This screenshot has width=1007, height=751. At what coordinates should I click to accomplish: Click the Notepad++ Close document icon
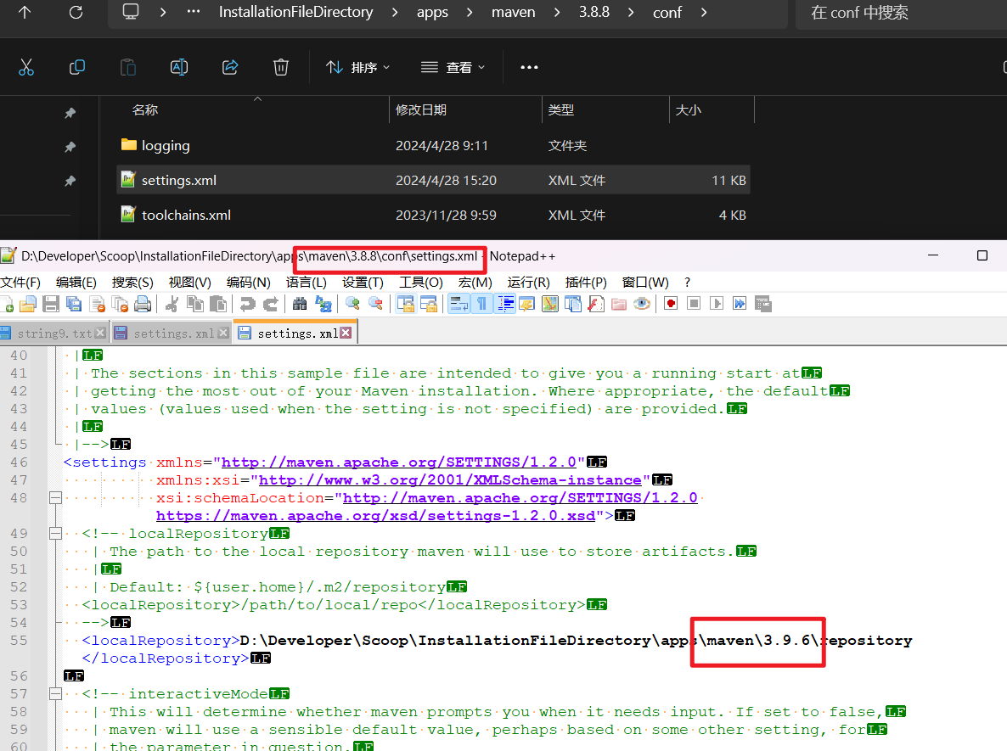point(97,305)
